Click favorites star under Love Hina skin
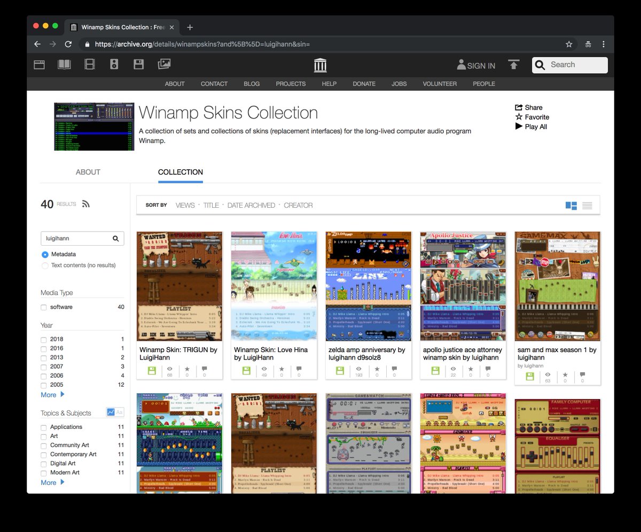 pos(282,369)
